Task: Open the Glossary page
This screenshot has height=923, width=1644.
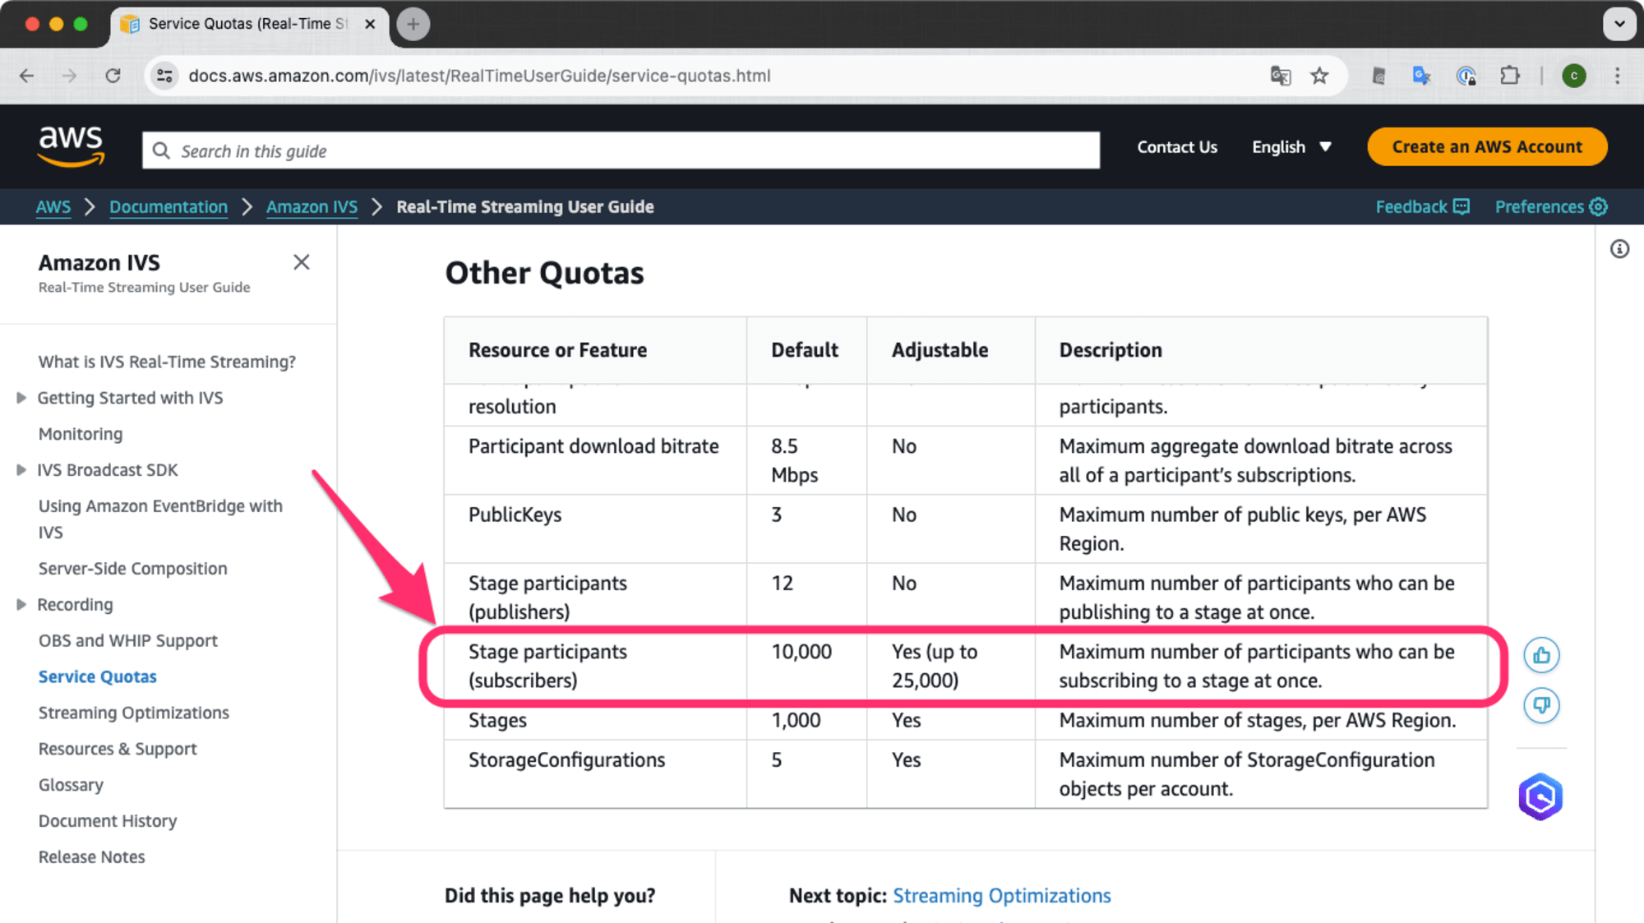Action: [x=71, y=786]
